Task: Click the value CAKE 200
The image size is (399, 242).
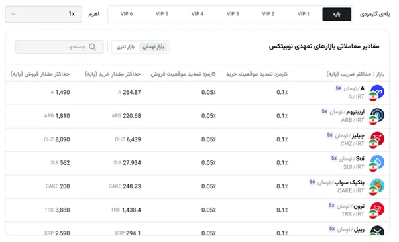Action: [x=58, y=186]
